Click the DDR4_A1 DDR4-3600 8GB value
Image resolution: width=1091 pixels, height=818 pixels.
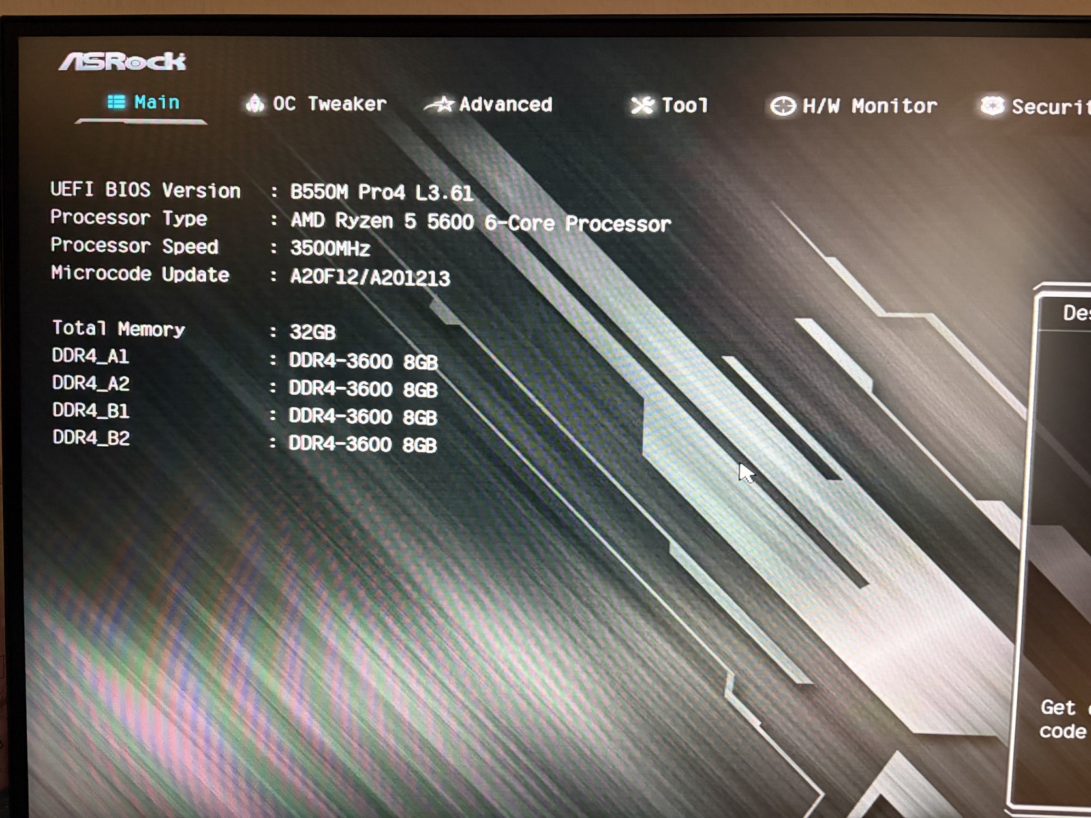click(x=363, y=361)
